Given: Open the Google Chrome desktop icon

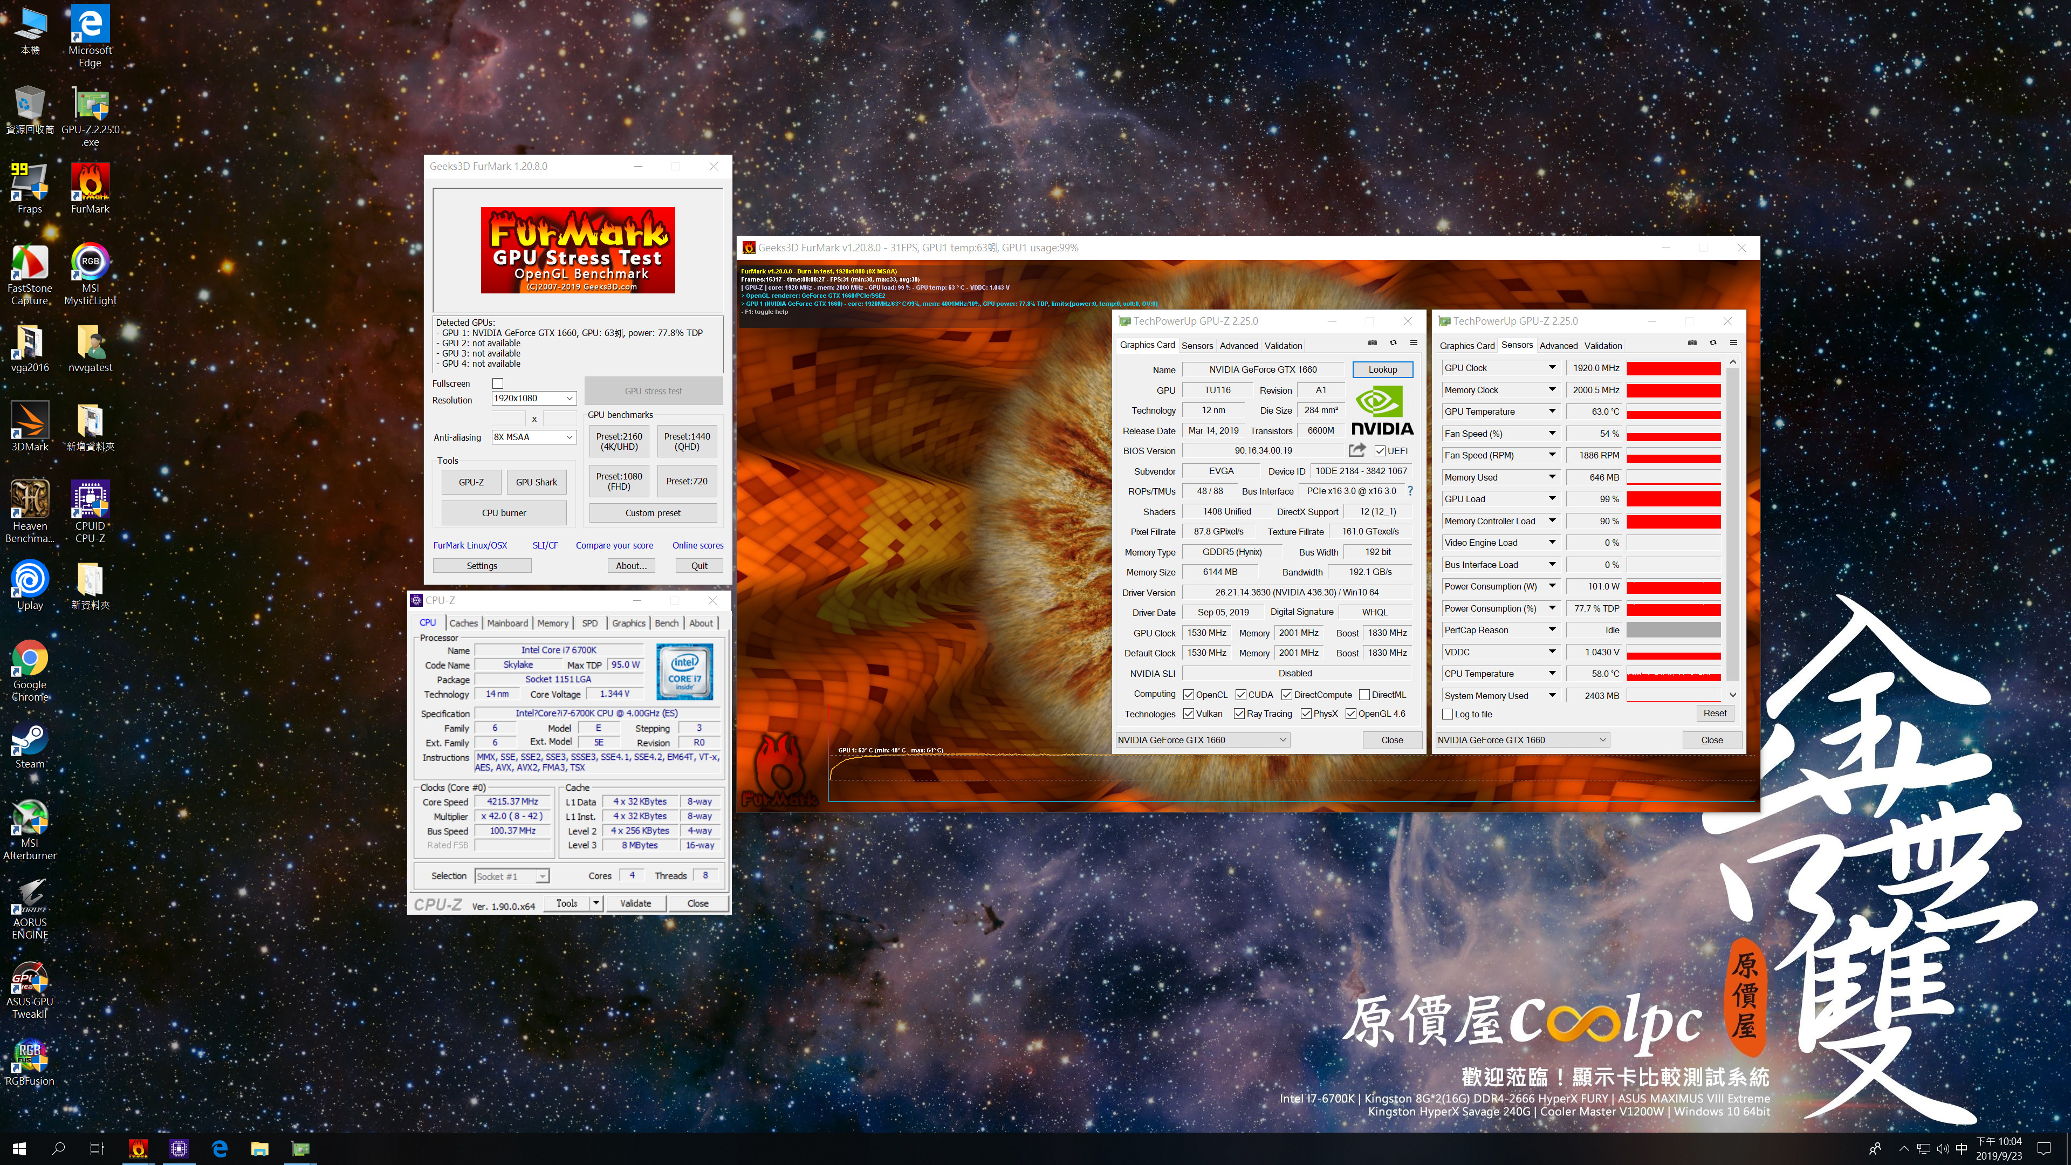Looking at the screenshot, I should click(30, 670).
